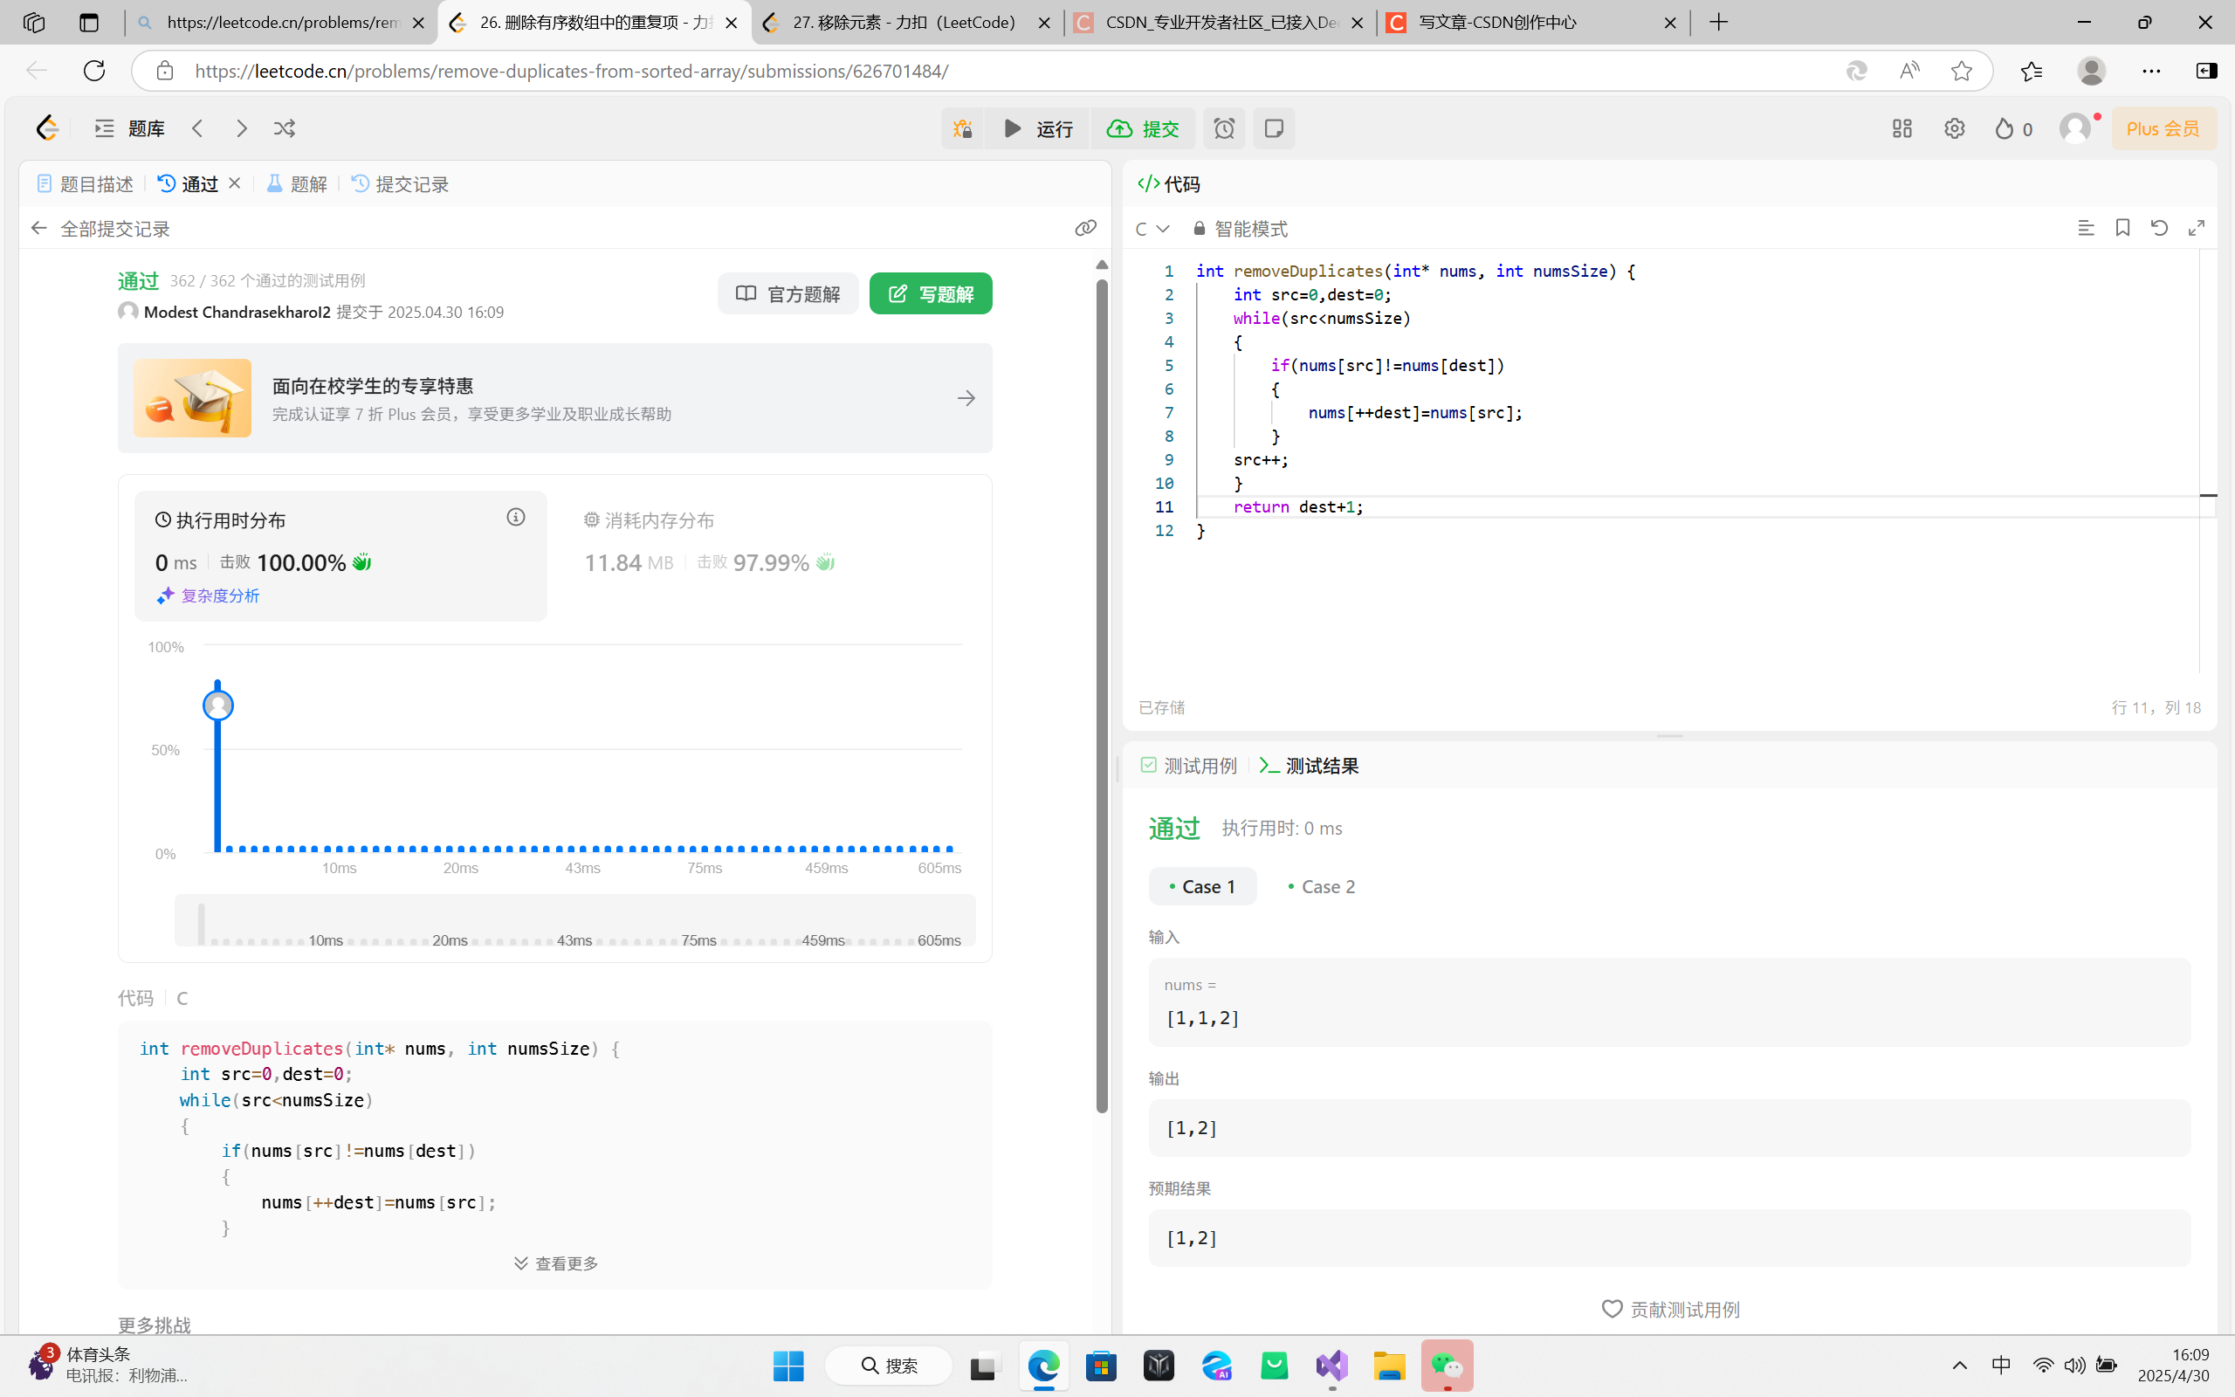The width and height of the screenshot is (2235, 1397).
Task: Open the 复杂度分析 link
Action: (x=209, y=596)
